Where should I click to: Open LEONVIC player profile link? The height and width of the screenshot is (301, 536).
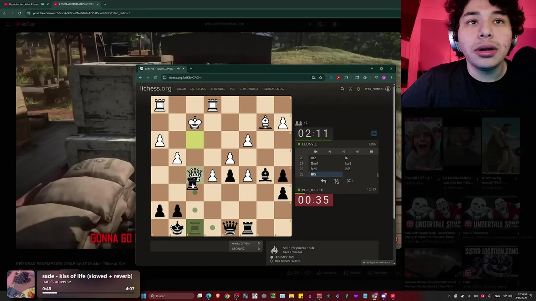click(x=309, y=144)
